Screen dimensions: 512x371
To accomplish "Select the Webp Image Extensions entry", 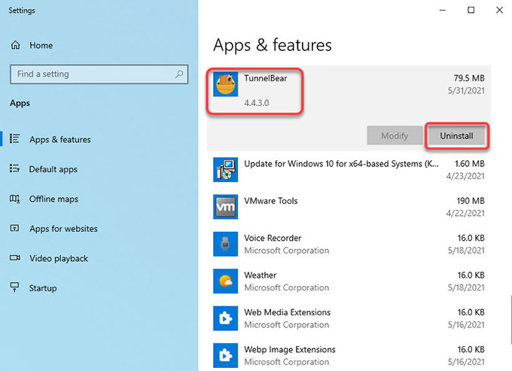I will pos(349,354).
